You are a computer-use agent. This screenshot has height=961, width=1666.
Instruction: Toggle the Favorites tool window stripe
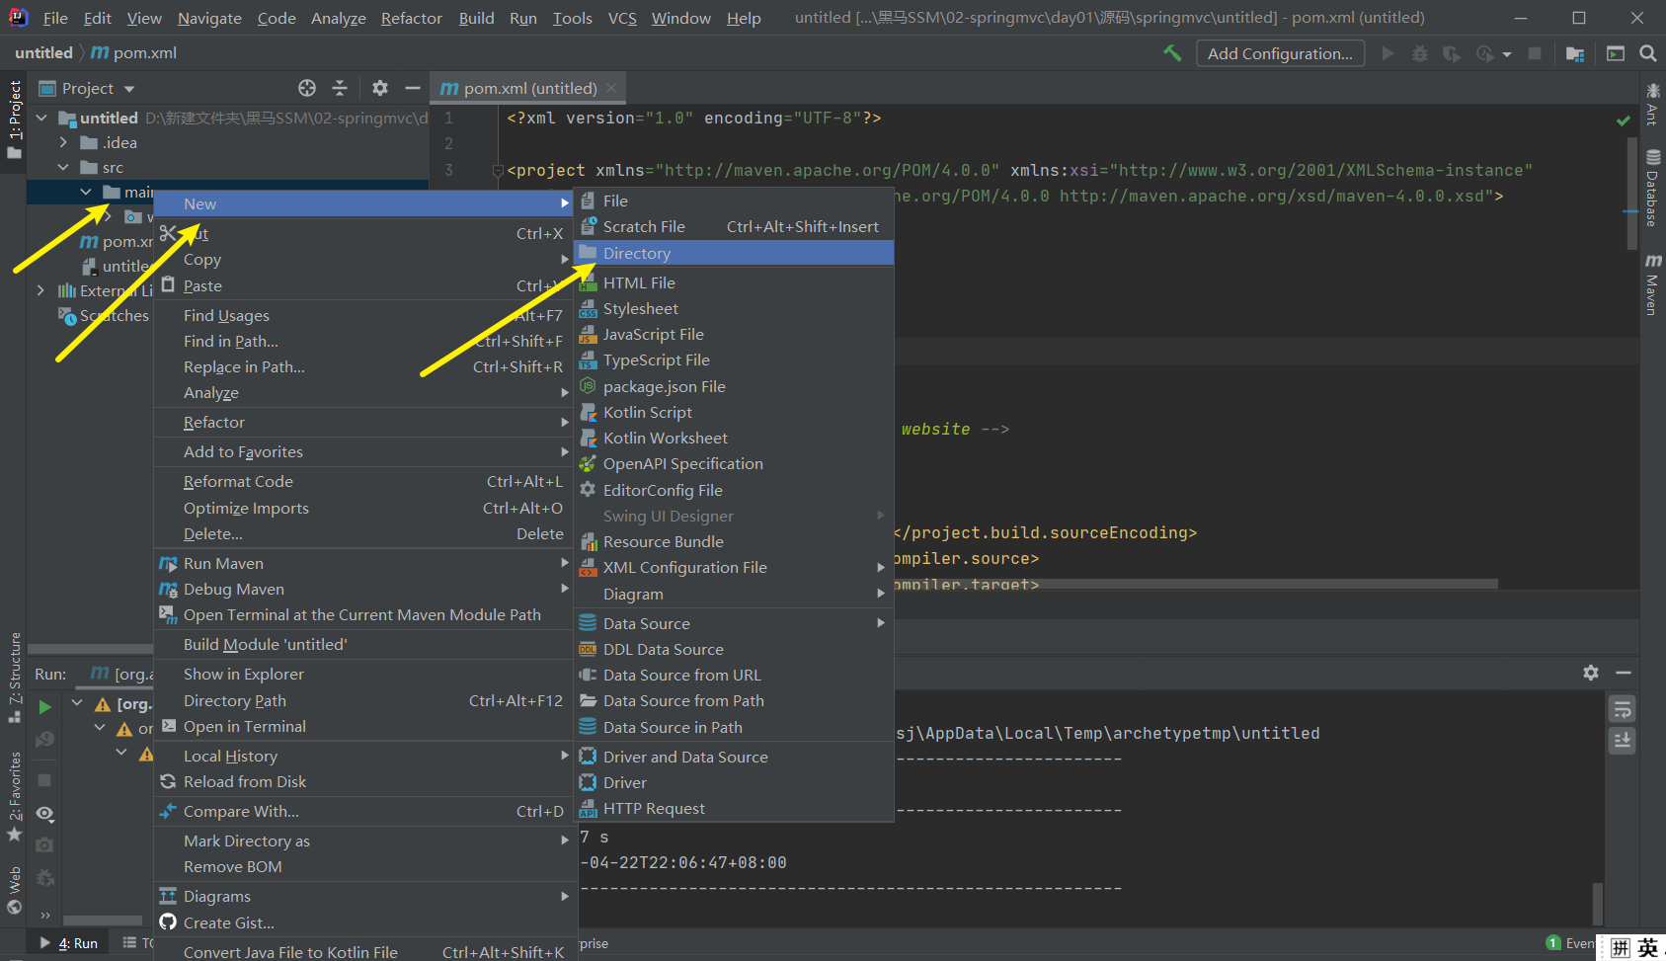(14, 797)
